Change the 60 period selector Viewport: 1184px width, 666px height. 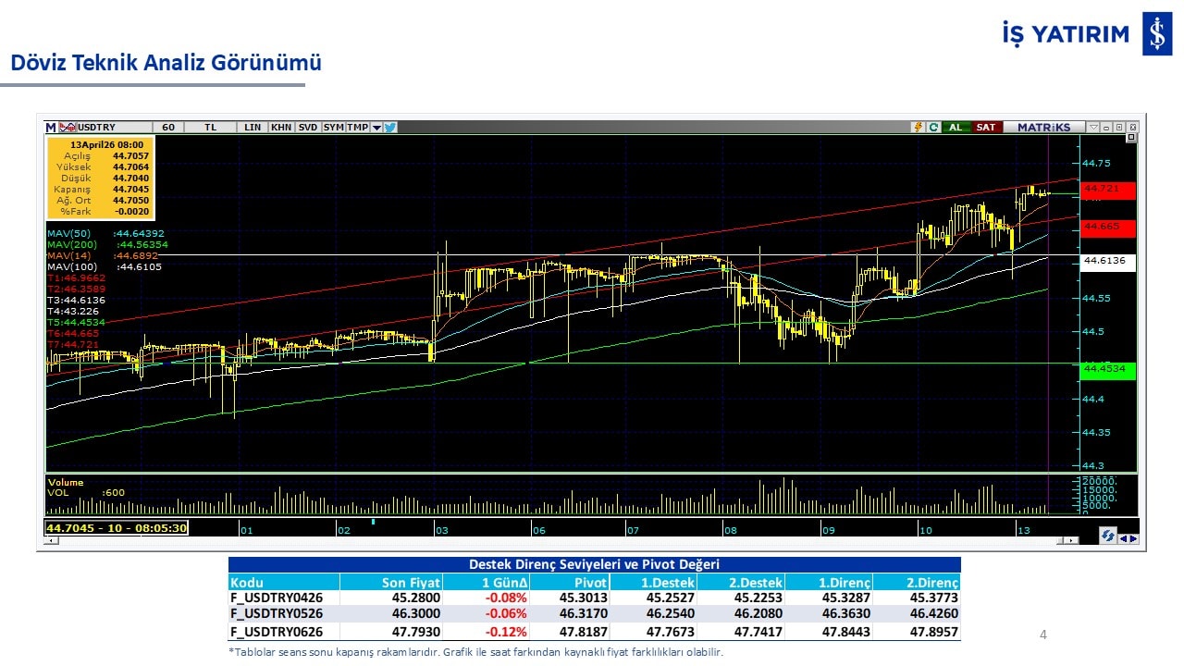[167, 127]
